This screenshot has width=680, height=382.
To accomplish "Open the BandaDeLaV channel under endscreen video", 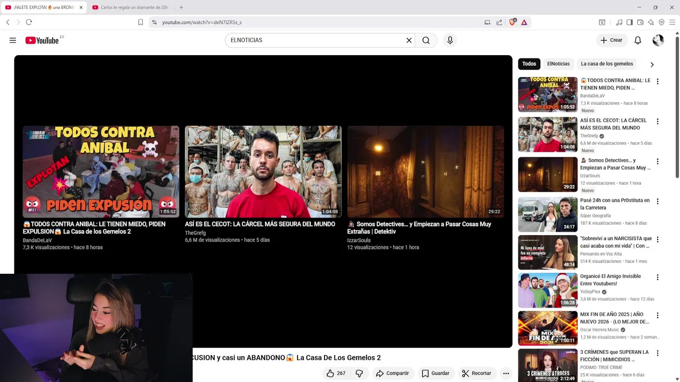I will [37, 240].
